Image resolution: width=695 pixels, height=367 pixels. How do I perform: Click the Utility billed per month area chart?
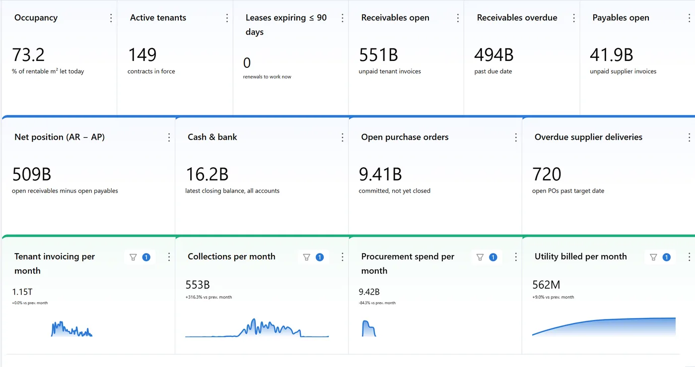604,327
